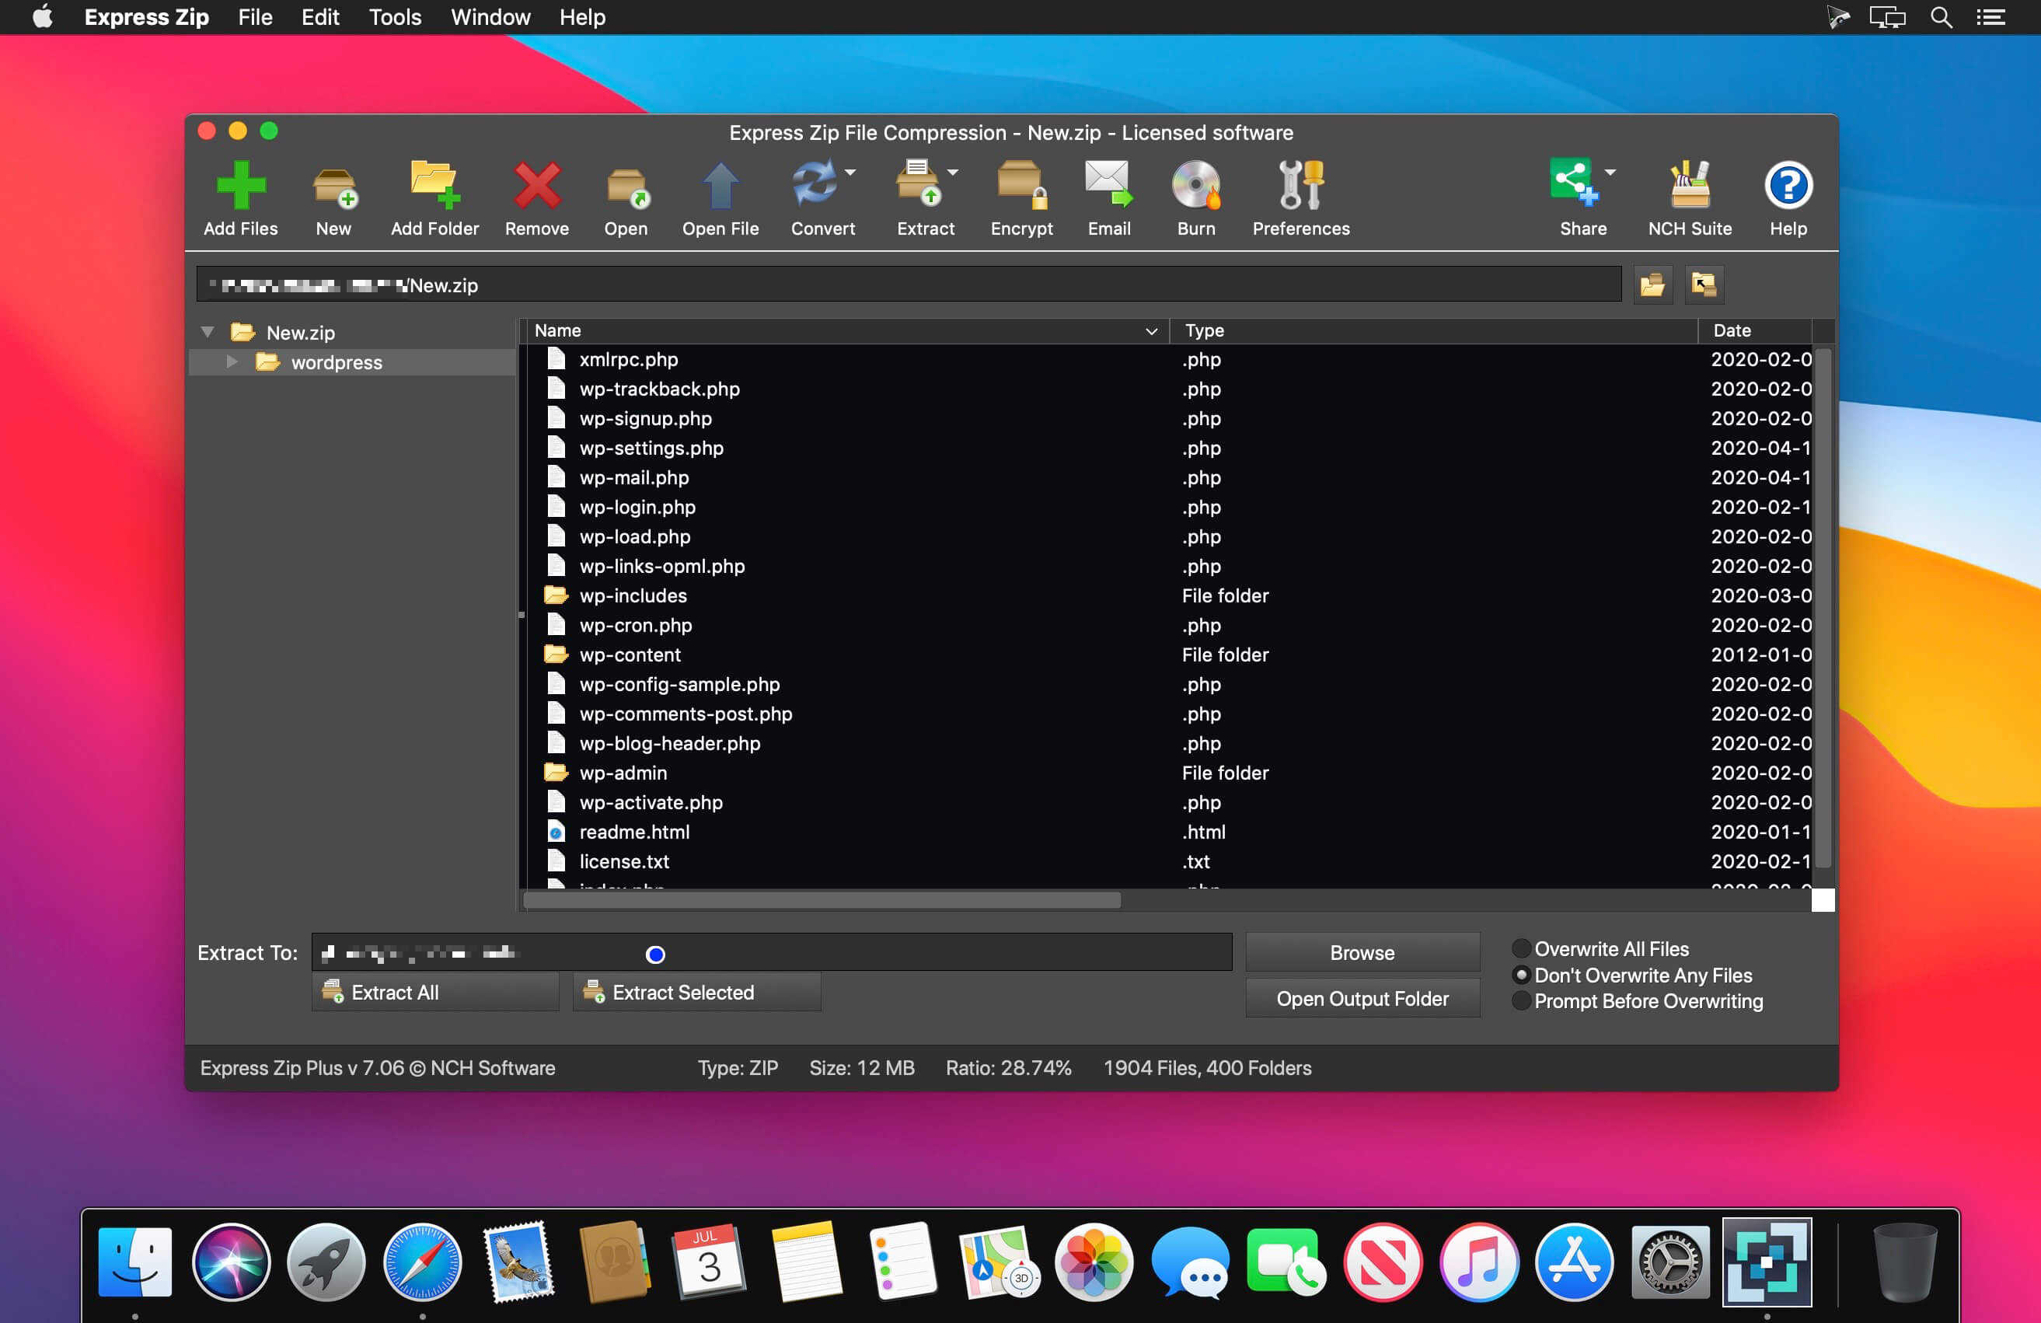Viewport: 2041px width, 1323px height.
Task: Open the Tools menu
Action: [395, 17]
